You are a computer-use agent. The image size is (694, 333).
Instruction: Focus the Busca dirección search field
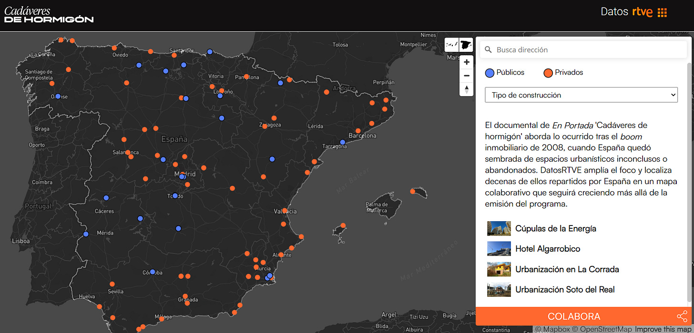[x=583, y=49]
